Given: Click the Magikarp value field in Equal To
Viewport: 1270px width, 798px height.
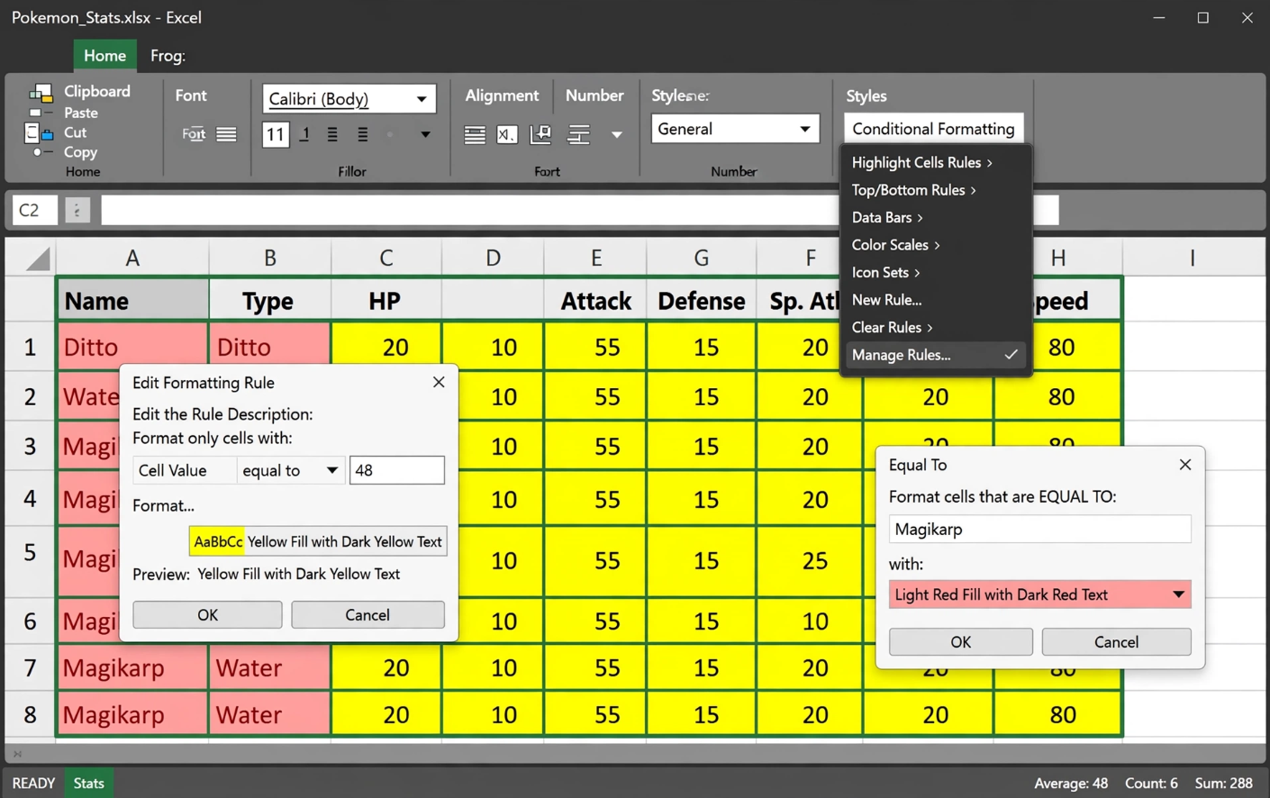Looking at the screenshot, I should point(1040,529).
